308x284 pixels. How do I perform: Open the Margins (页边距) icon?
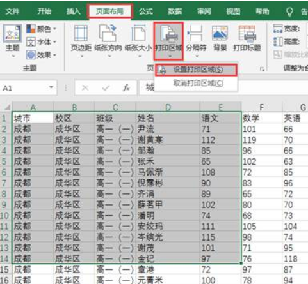coord(81,33)
